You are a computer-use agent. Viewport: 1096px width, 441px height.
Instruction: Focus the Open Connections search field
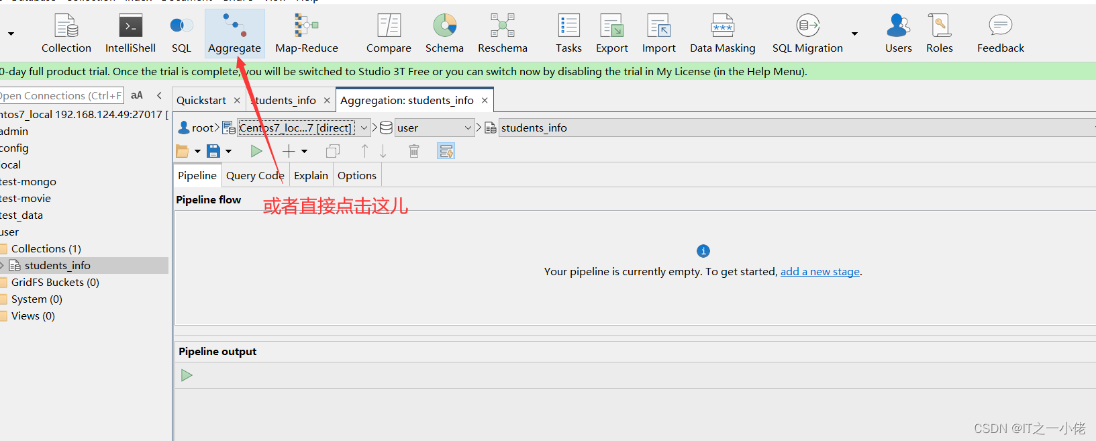pyautogui.click(x=62, y=95)
